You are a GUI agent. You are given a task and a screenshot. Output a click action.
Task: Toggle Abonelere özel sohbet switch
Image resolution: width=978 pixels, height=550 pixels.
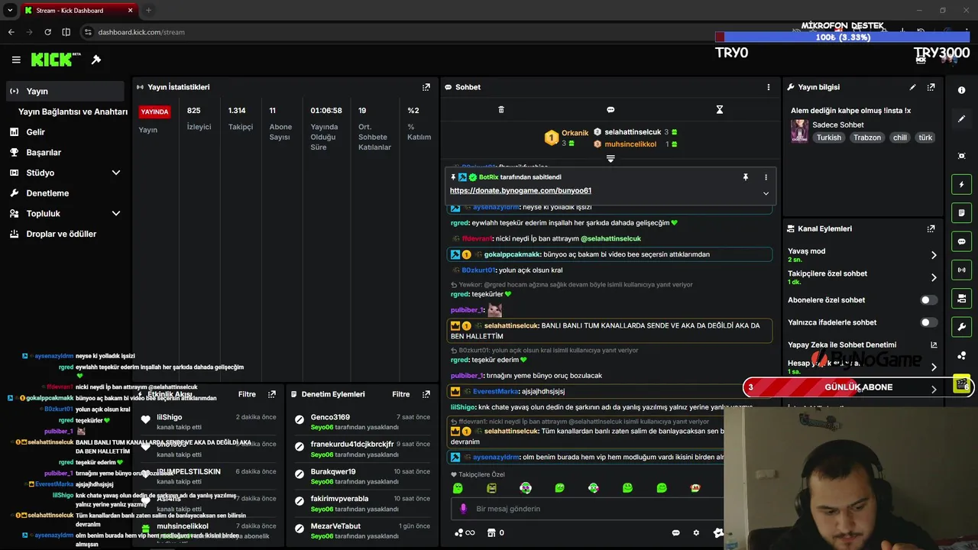(x=928, y=300)
